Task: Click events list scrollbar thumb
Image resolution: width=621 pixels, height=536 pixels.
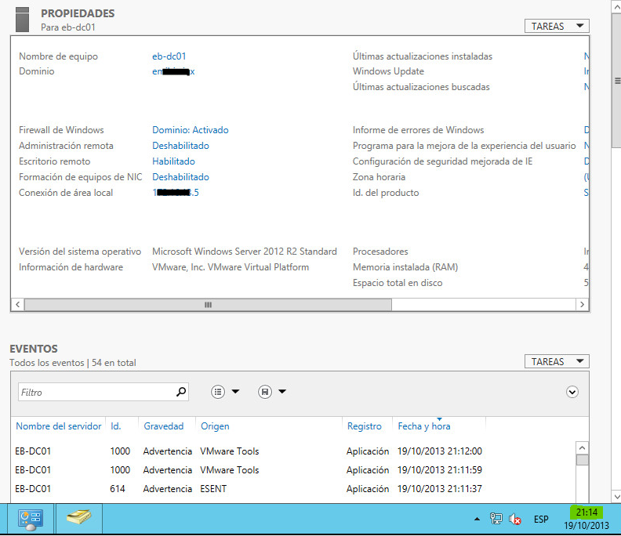Action: 582,460
